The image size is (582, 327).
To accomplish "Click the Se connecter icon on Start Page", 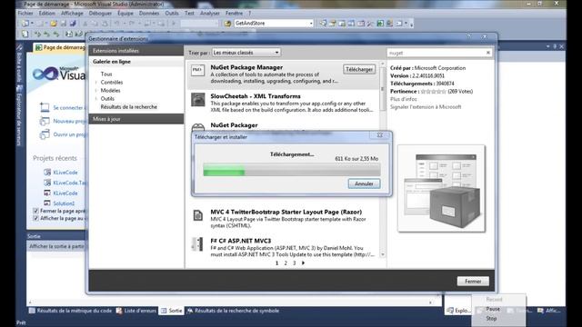I will (x=45, y=107).
